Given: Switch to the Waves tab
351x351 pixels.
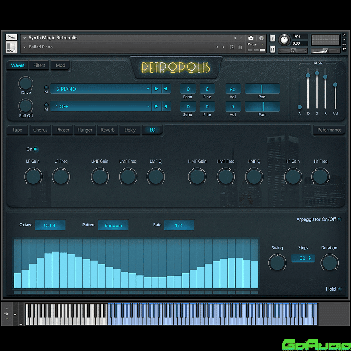Looking at the screenshot, I should coord(18,65).
